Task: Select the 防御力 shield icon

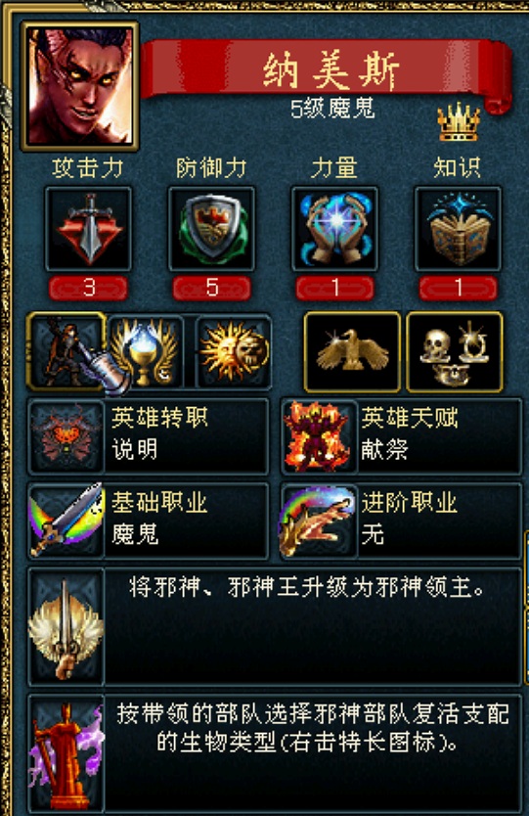Action: tap(211, 228)
